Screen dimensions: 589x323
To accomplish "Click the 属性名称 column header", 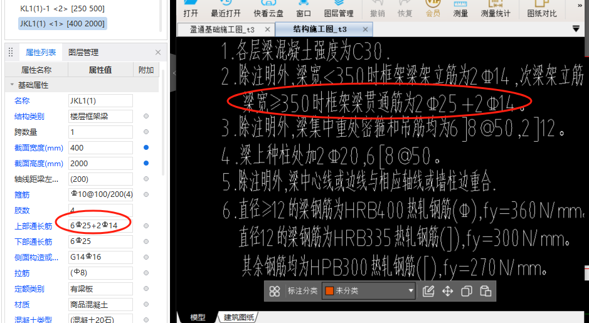I will pos(36,70).
